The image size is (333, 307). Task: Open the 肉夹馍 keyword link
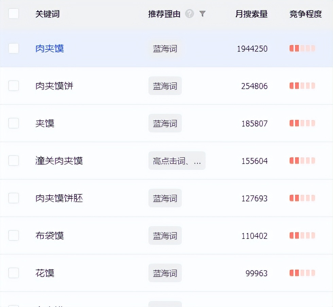49,48
